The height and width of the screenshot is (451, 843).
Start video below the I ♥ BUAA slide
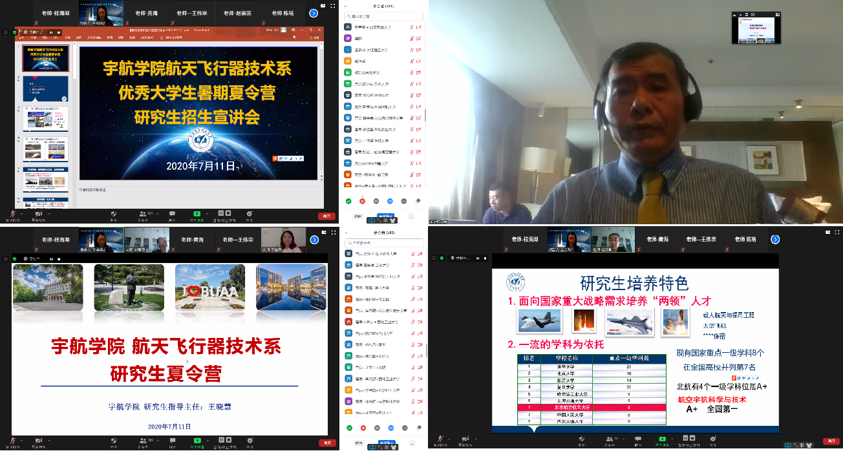[x=39, y=440]
